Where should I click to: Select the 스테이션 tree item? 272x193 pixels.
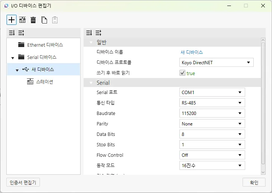point(44,82)
